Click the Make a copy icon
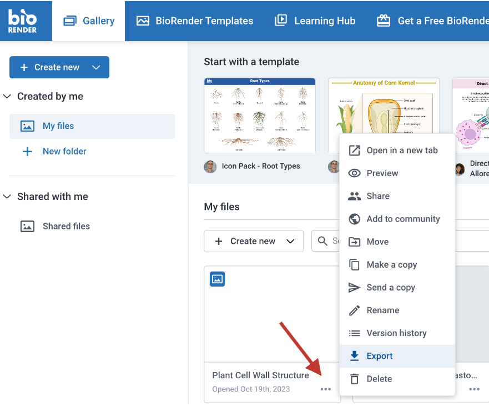Image resolution: width=489 pixels, height=406 pixels. click(354, 264)
